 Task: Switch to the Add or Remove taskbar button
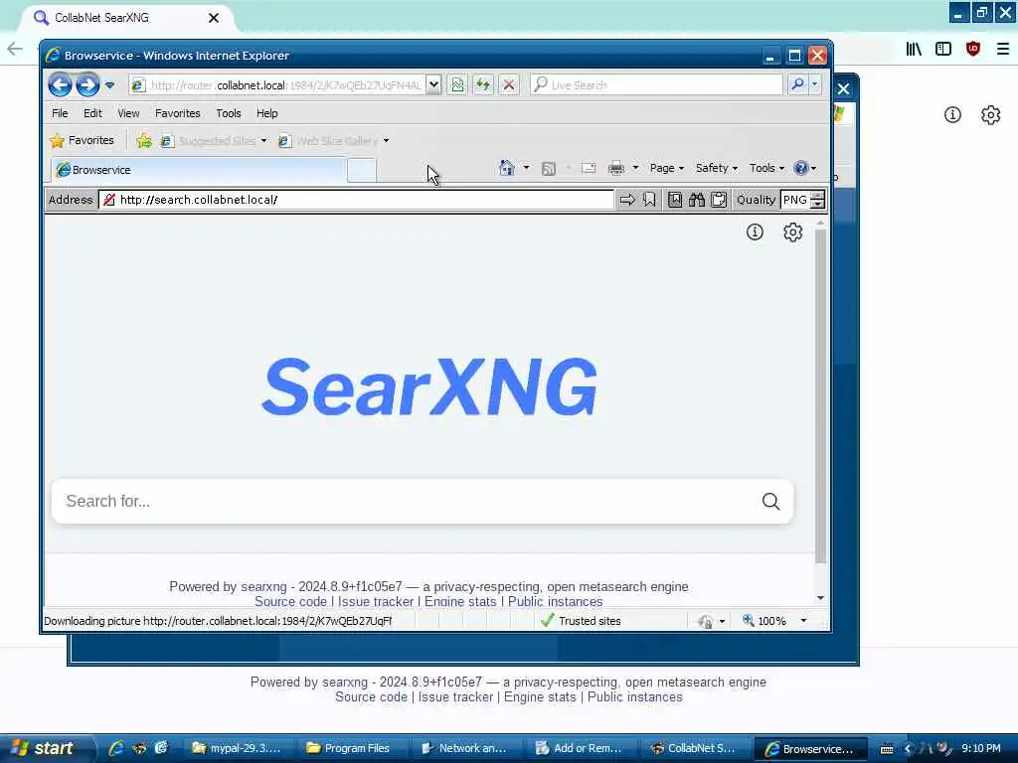583,748
